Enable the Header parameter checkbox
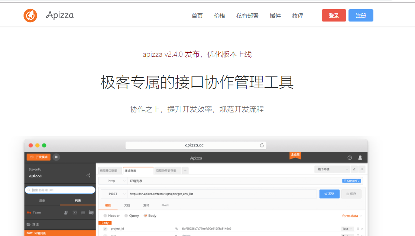The height and width of the screenshot is (236, 415). (x=105, y=216)
